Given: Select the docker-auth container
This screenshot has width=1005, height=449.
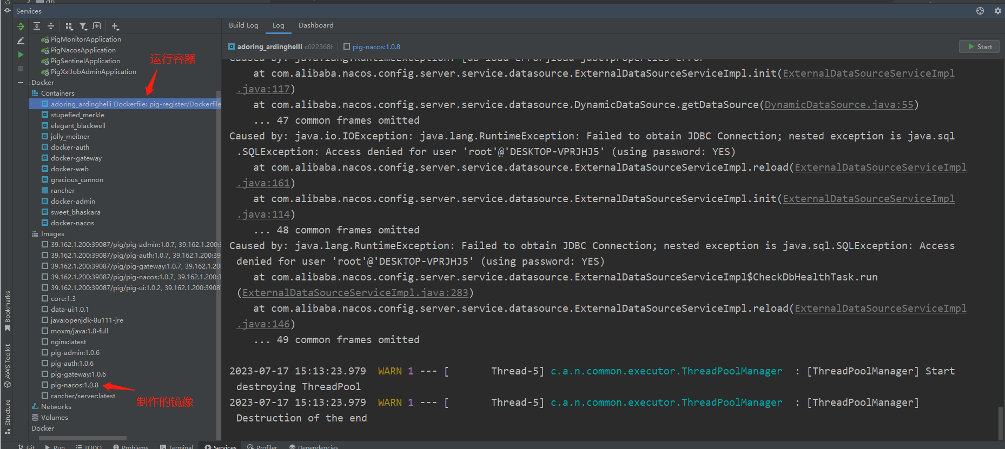Looking at the screenshot, I should click(x=70, y=148).
